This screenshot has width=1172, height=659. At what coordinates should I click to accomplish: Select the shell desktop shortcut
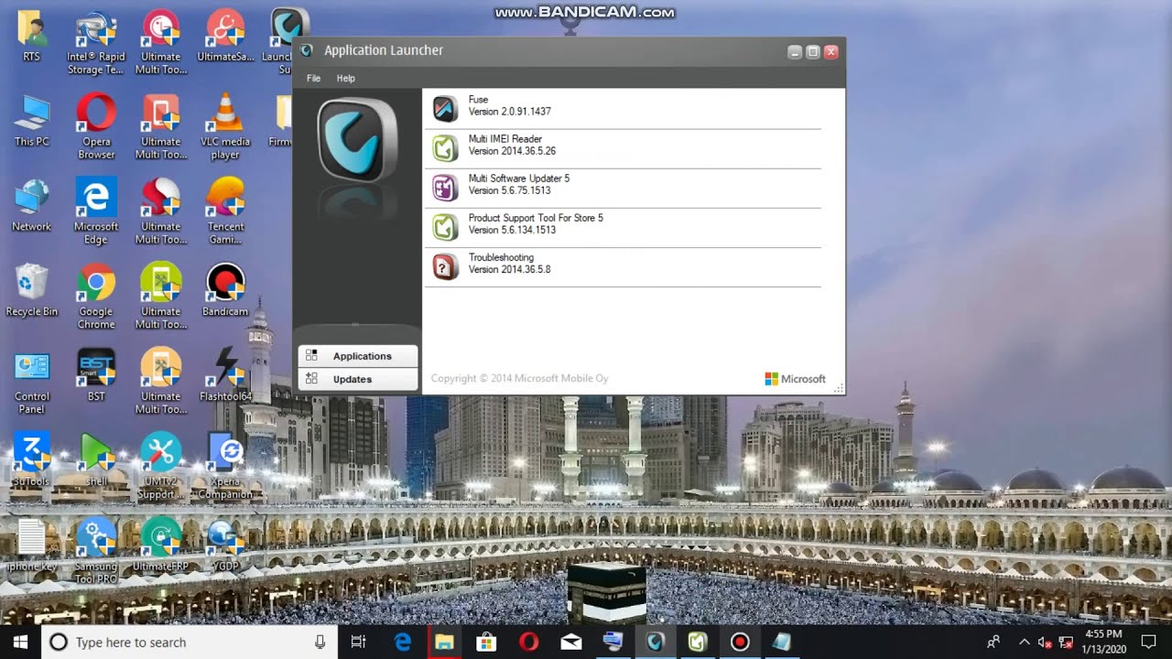[x=96, y=460]
